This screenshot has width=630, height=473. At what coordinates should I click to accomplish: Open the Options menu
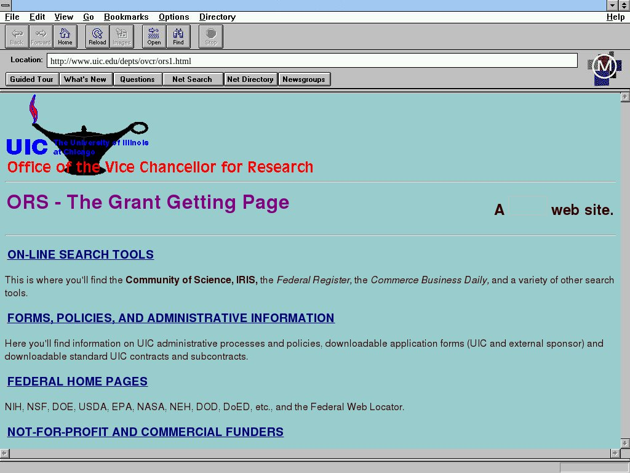(173, 17)
